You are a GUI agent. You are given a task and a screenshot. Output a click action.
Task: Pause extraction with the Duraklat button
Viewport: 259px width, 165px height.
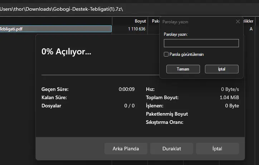click(x=171, y=149)
